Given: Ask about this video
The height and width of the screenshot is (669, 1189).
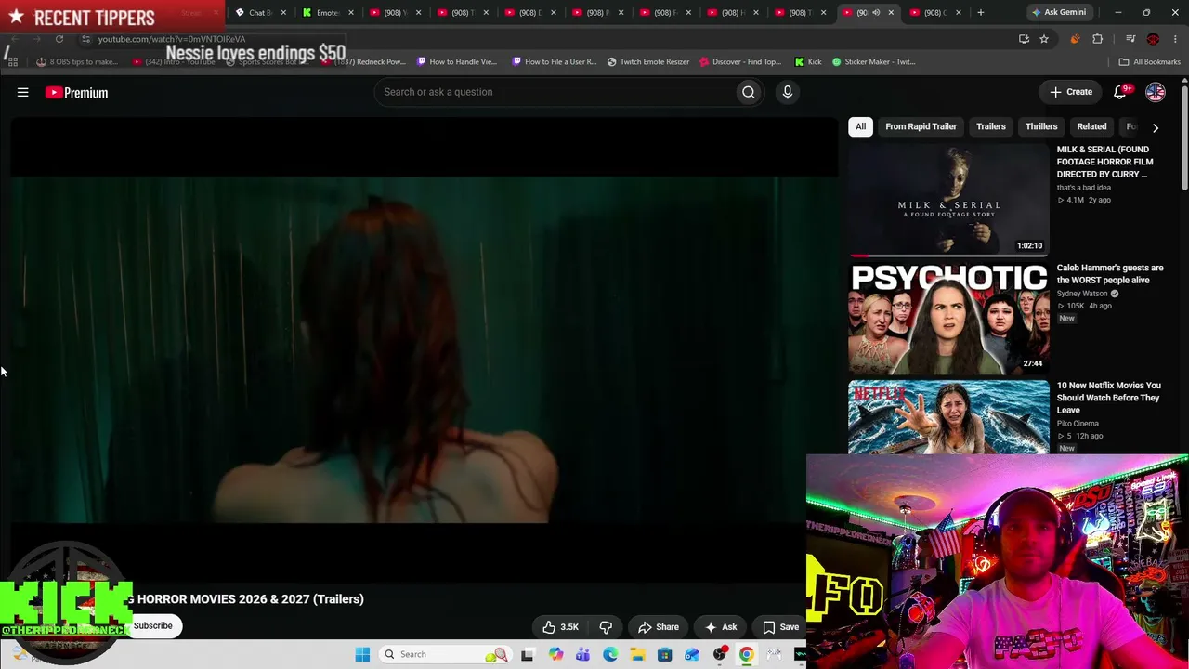Looking at the screenshot, I should point(720,627).
